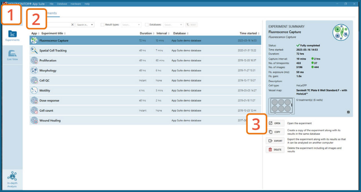Select the Spatial Cell Tracking app icon
Image resolution: width=361 pixels, height=192 pixels.
[x=34, y=50]
